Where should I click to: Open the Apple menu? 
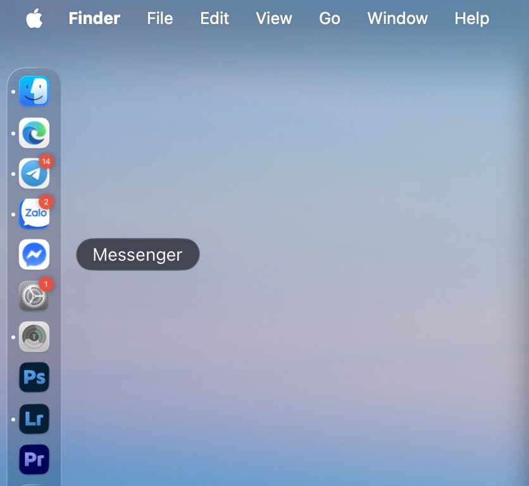35,18
